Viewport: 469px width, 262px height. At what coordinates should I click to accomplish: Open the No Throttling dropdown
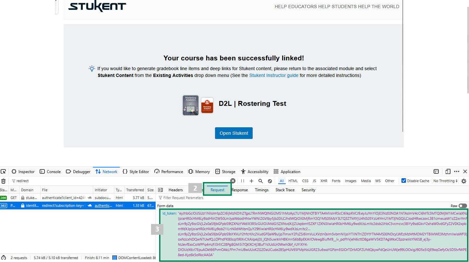pyautogui.click(x=445, y=181)
